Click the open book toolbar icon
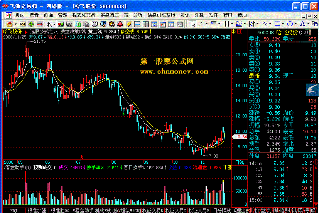This screenshot has height=213, width=319. click(x=95, y=24)
